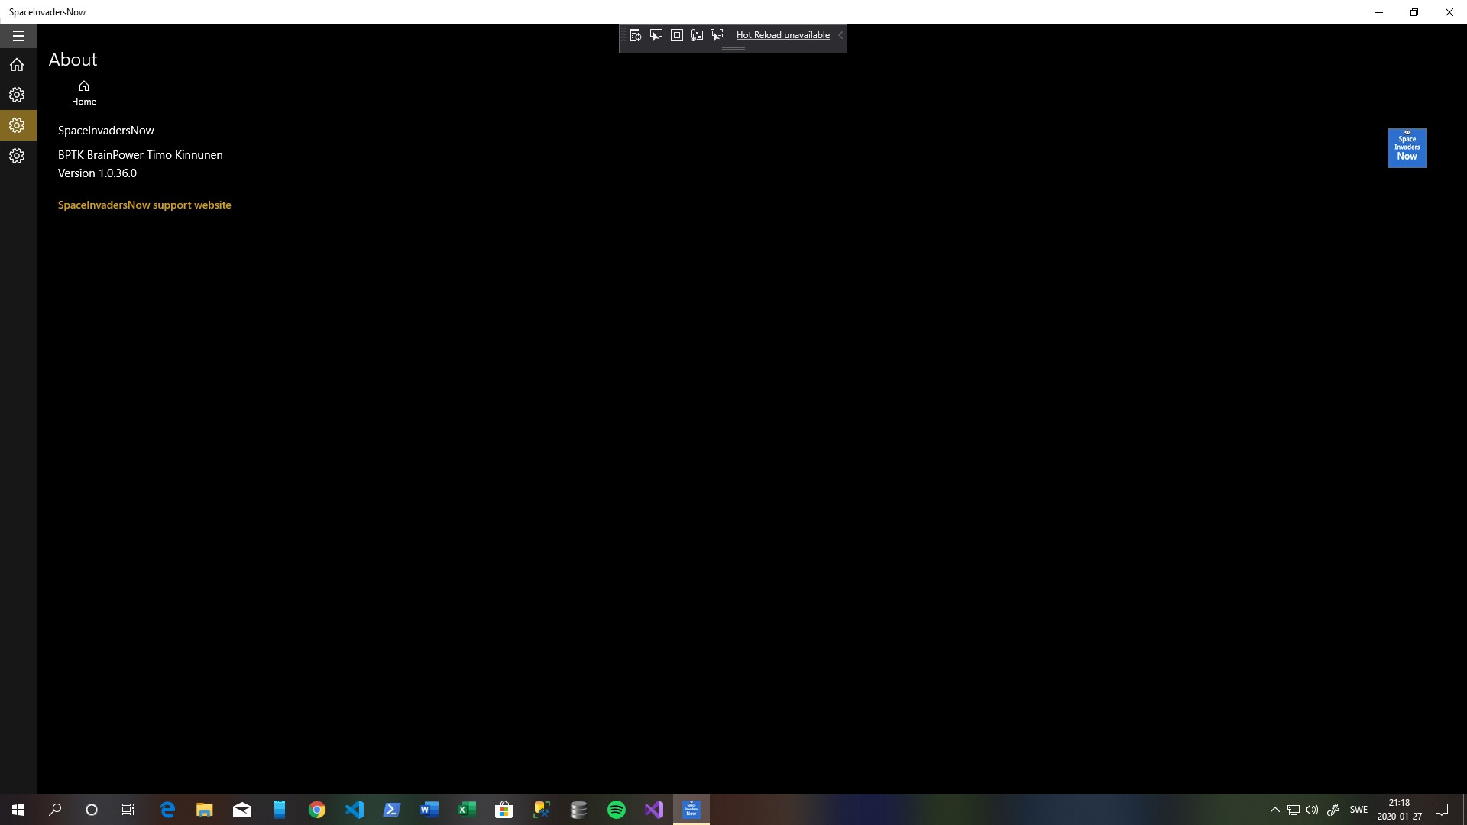Viewport: 1467px width, 825px height.
Task: Click the Space Invaders Now logo
Action: 1407,148
